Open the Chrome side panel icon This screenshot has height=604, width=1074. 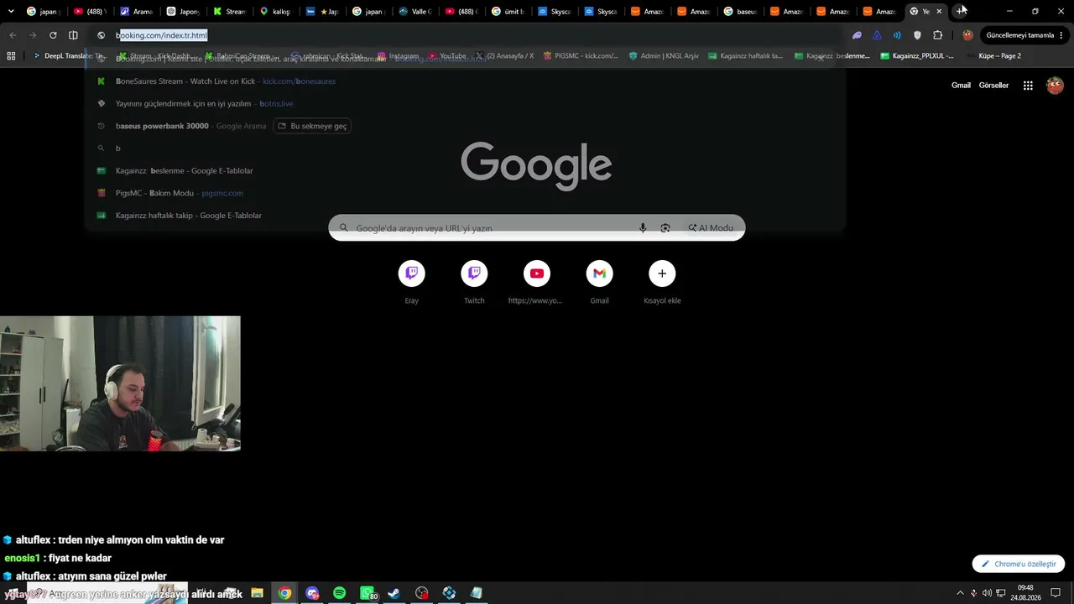(73, 35)
